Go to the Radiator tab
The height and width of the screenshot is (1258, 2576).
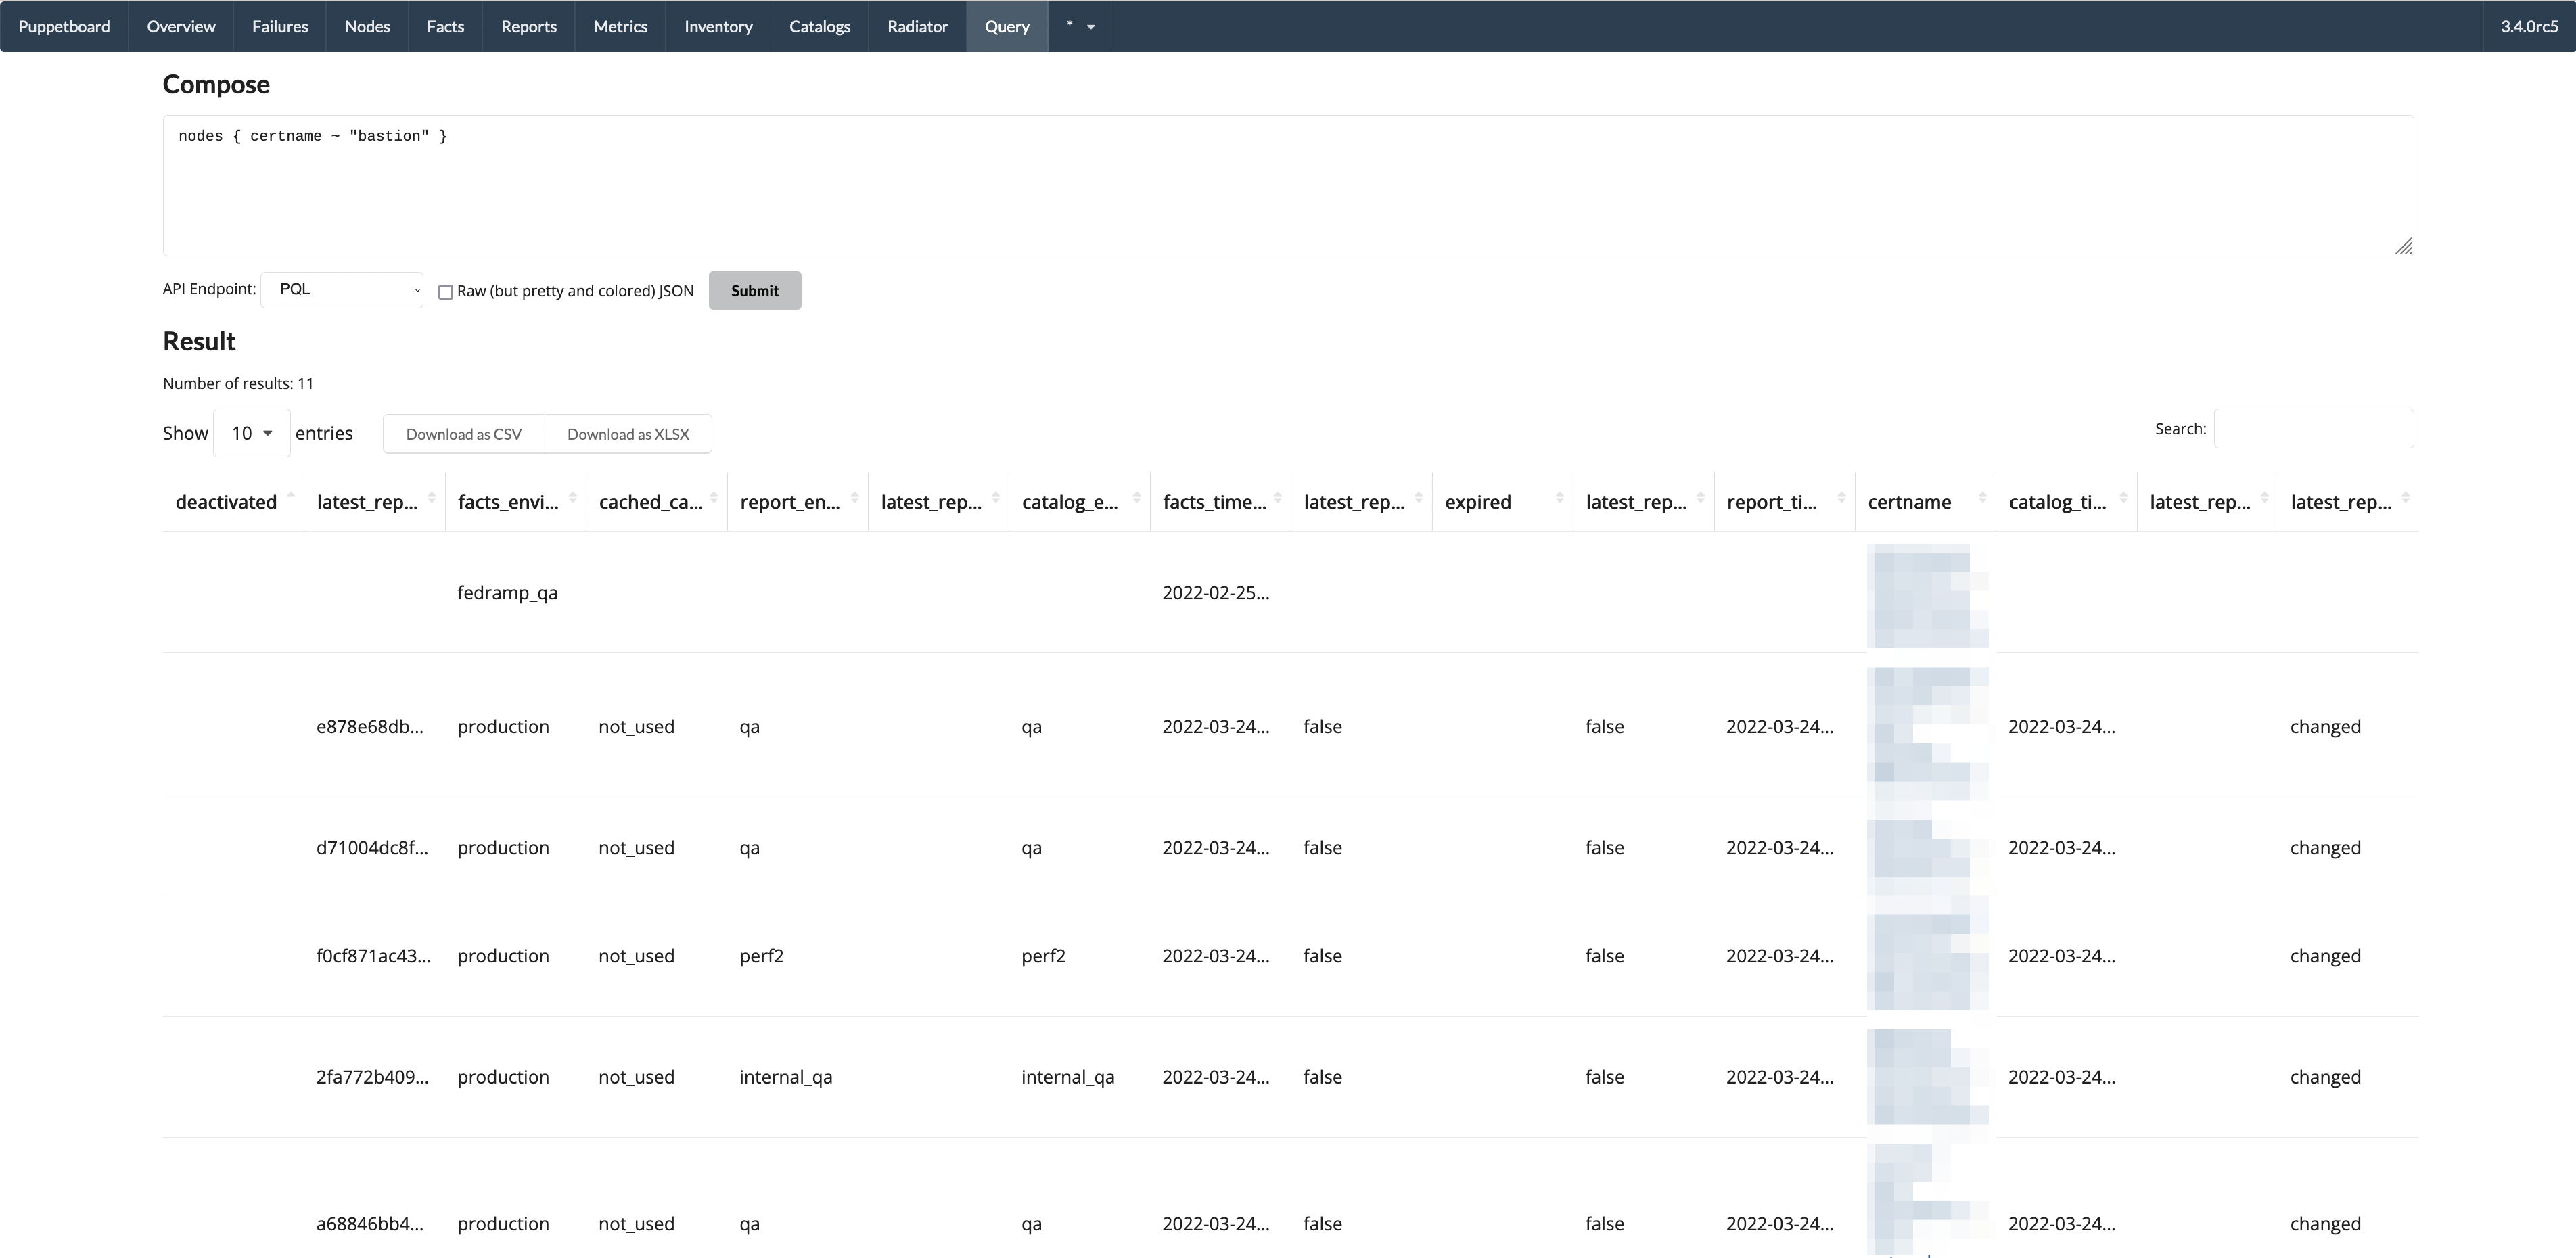pos(917,26)
